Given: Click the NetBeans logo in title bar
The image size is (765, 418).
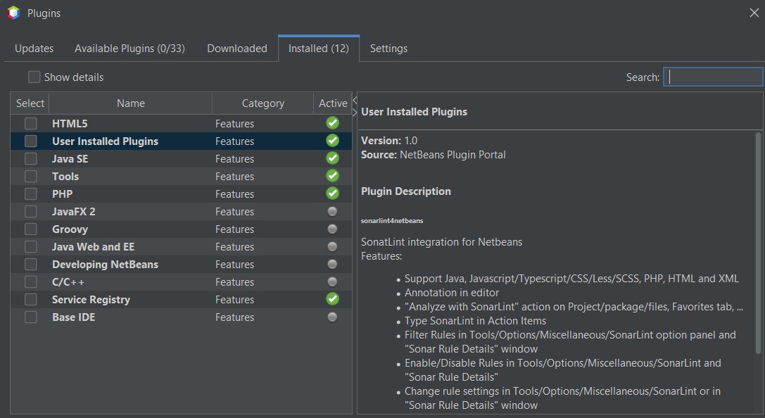Looking at the screenshot, I should click(x=13, y=13).
